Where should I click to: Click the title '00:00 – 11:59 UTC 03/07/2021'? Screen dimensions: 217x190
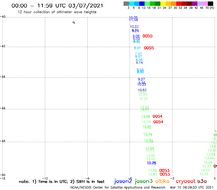[x=57, y=6]
